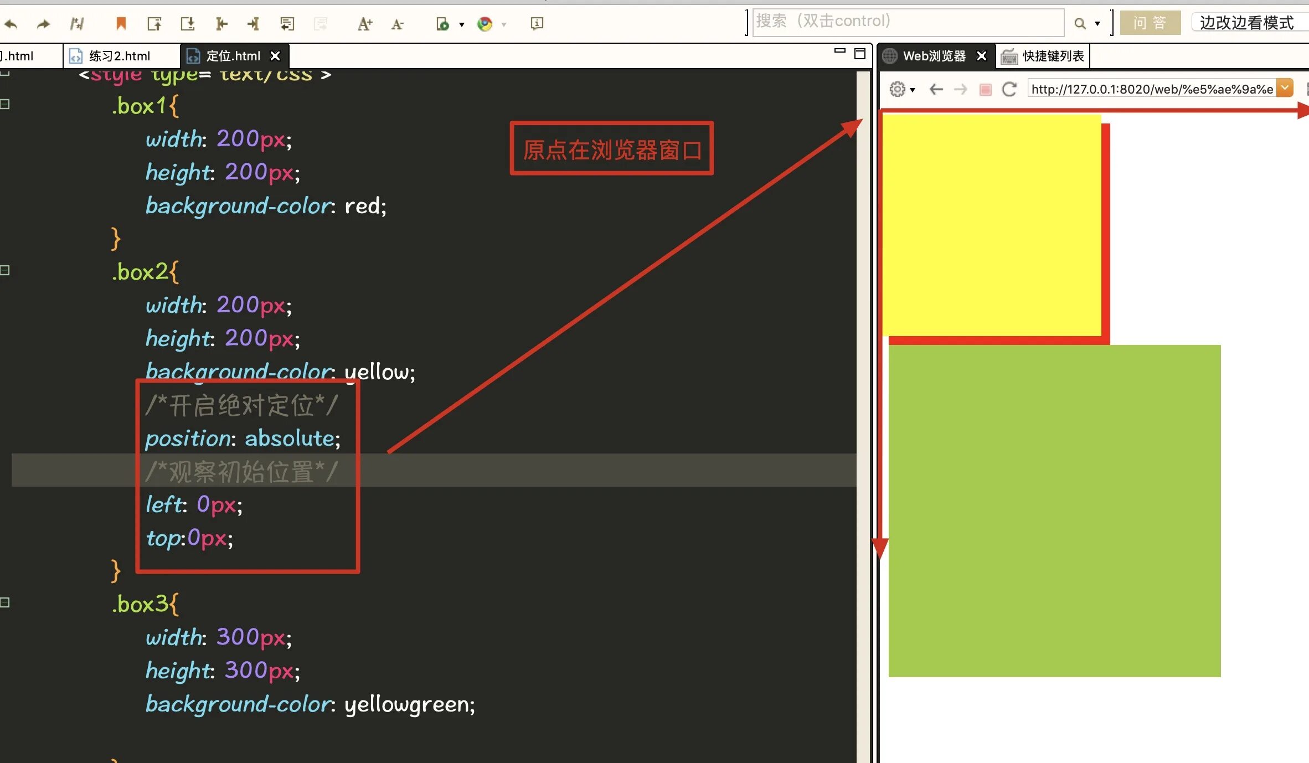This screenshot has width=1309, height=763.
Task: Click the orange bookmark icon
Action: [121, 23]
